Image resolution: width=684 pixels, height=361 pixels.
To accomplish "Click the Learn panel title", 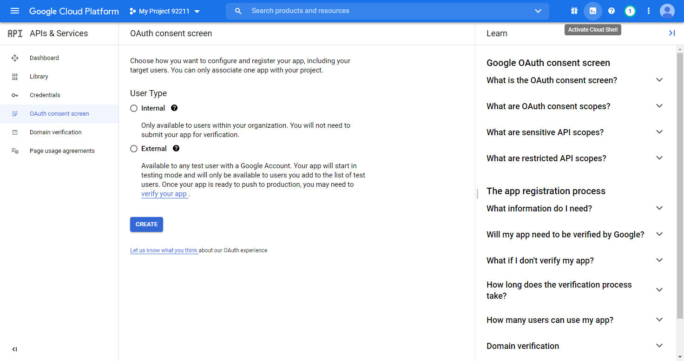I will pos(497,33).
